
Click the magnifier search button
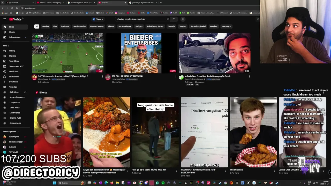[x=174, y=19]
